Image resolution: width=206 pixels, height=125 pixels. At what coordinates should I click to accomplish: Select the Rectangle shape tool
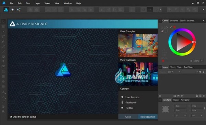[3, 77]
